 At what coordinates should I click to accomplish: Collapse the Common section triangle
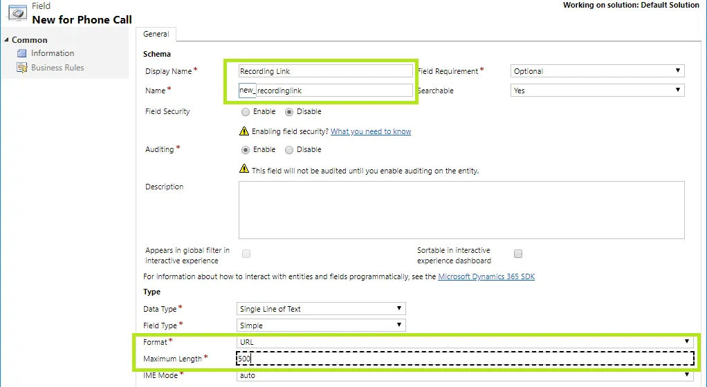click(x=6, y=40)
